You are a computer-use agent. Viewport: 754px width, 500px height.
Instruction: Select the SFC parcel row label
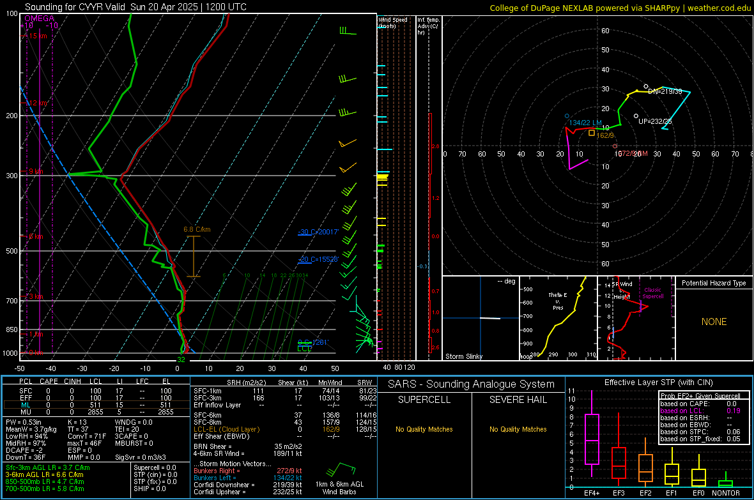(x=26, y=391)
